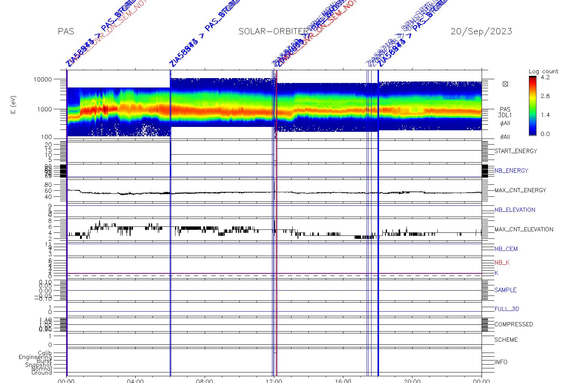Click the 16:00 time axis label
Image resolution: width=568 pixels, height=383 pixels.
click(343, 380)
